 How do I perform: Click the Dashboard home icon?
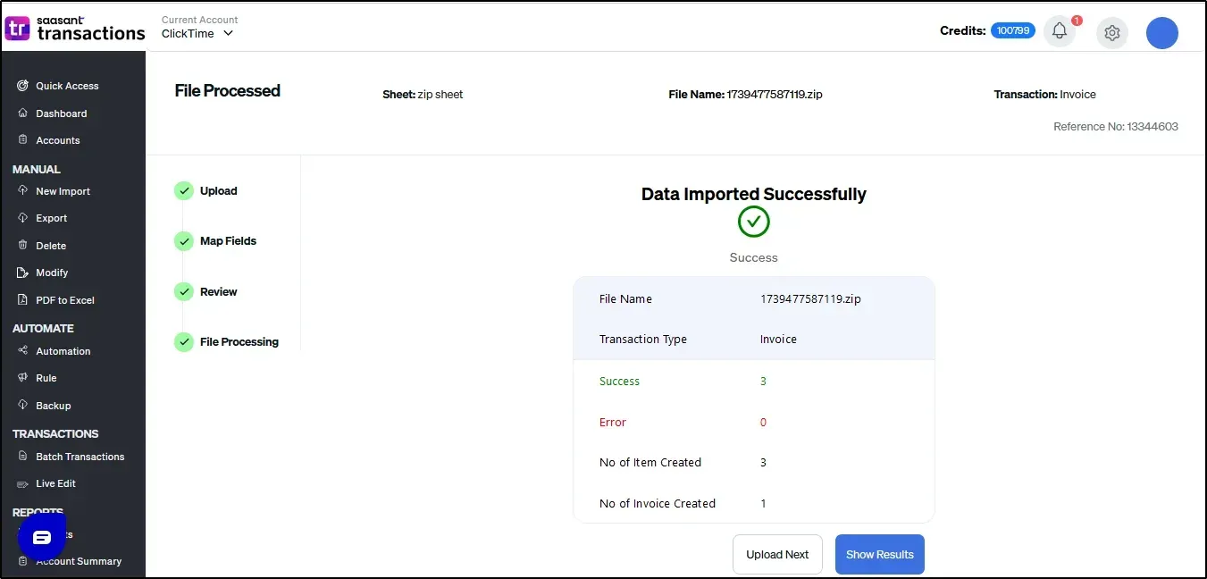pyautogui.click(x=22, y=113)
